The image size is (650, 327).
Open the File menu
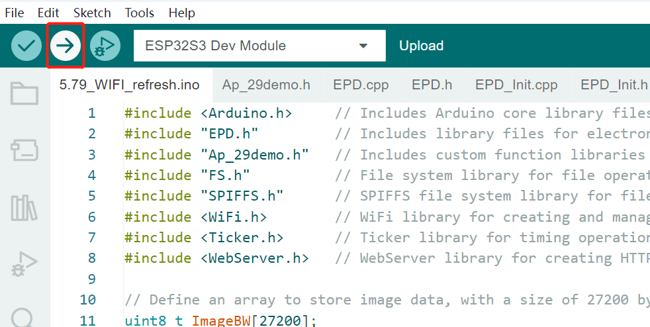click(x=15, y=13)
